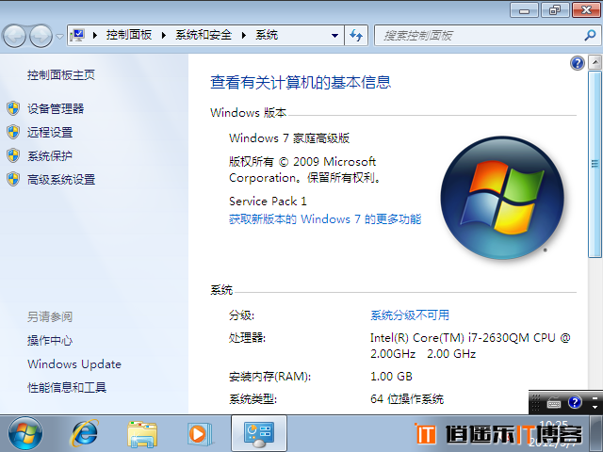Open address bar history dropdown arrow
The height and width of the screenshot is (452, 603).
[x=334, y=36]
